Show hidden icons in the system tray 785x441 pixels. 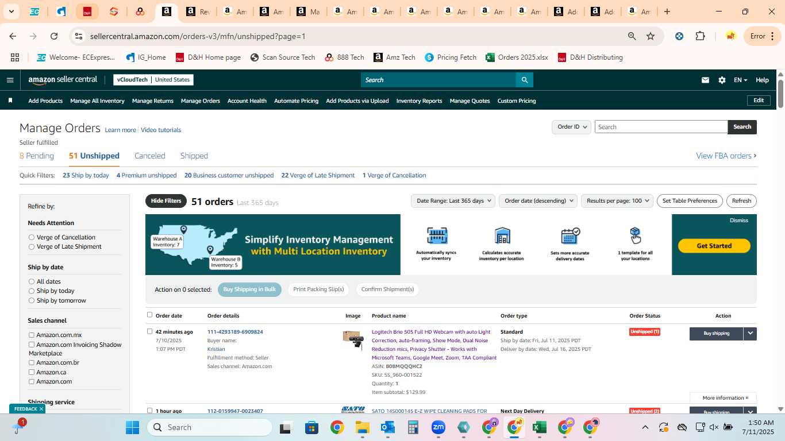point(645,427)
